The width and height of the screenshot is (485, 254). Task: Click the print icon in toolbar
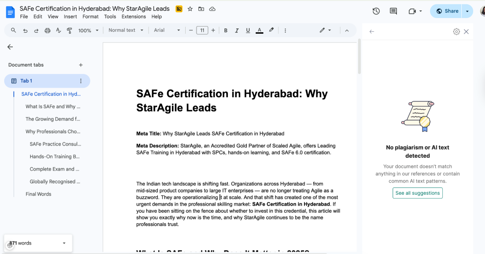[47, 30]
